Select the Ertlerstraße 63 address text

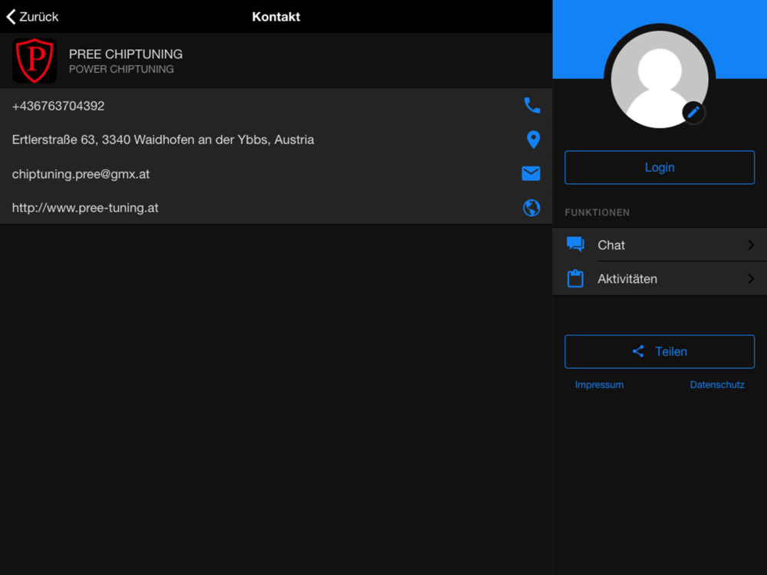(x=163, y=140)
